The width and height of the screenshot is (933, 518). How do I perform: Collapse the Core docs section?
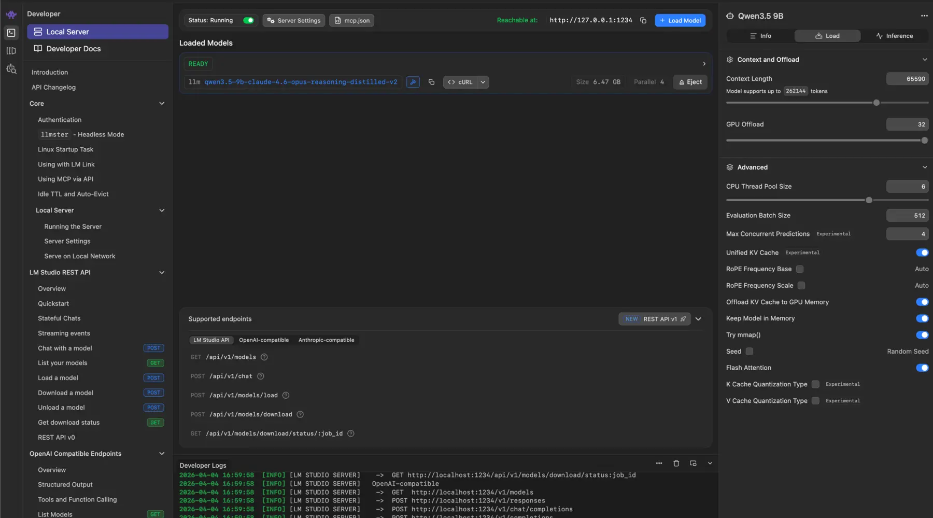(162, 104)
